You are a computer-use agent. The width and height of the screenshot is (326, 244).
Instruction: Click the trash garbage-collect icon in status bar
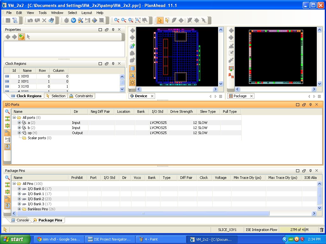pyautogui.click(x=322, y=230)
